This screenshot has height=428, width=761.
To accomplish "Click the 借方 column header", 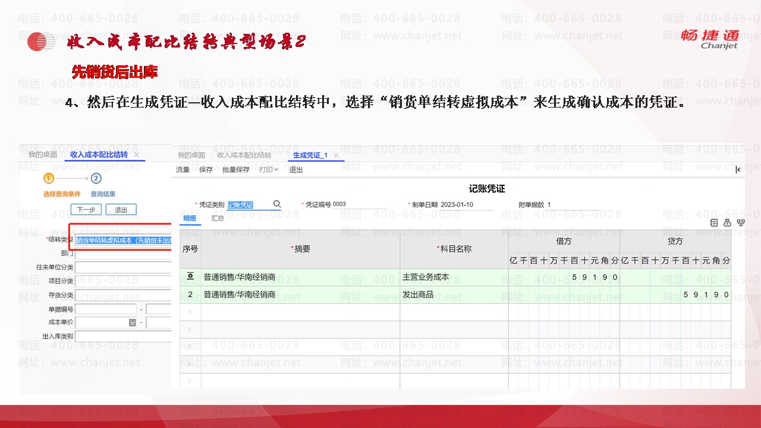I will click(564, 241).
